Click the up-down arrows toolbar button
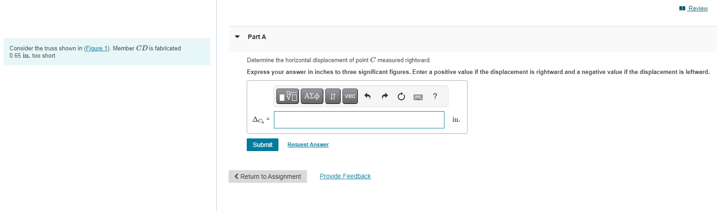This screenshot has width=727, height=211. (x=332, y=96)
